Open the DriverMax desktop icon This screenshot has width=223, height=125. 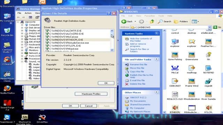(x=42, y=119)
